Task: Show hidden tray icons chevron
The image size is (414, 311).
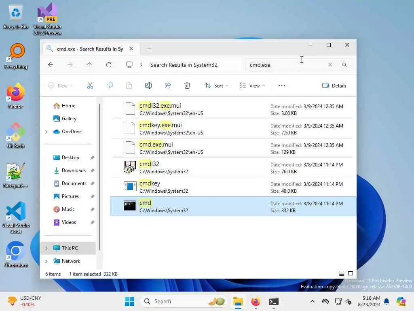Action: (x=313, y=301)
